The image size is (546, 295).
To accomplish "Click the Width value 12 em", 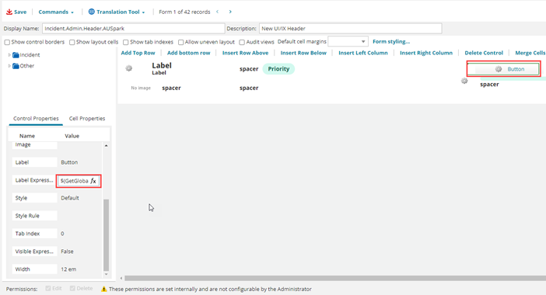I will 68,269.
